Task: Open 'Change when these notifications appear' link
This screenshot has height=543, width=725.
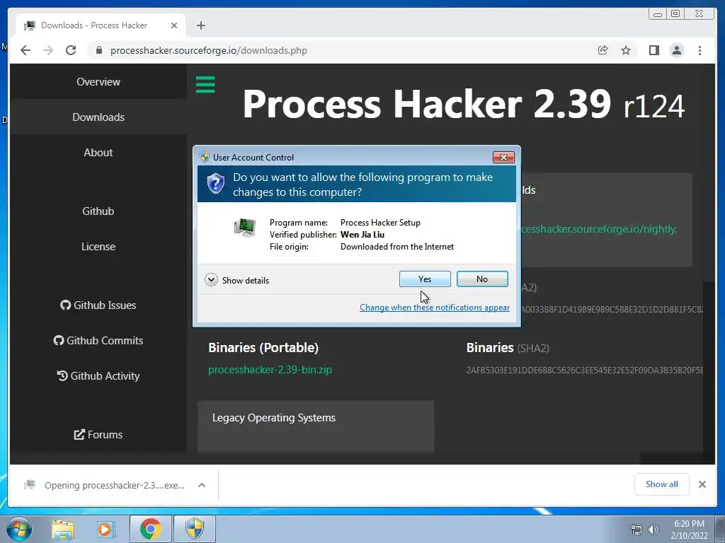Action: coord(435,308)
